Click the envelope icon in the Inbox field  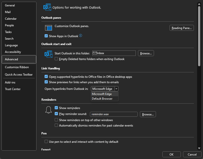pyautogui.click(x=95, y=53)
